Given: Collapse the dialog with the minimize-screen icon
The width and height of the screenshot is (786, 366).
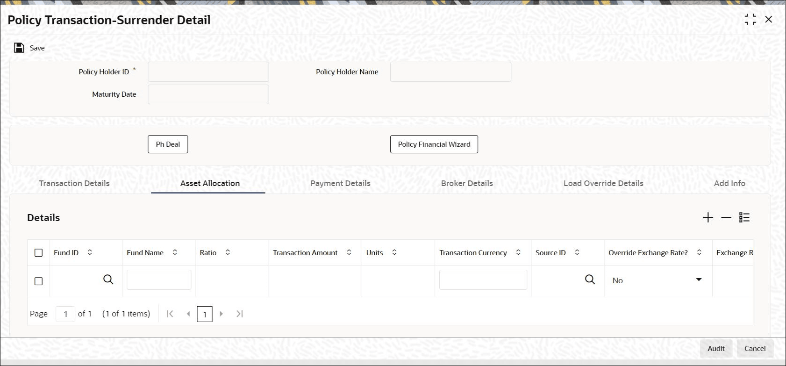Looking at the screenshot, I should [750, 19].
